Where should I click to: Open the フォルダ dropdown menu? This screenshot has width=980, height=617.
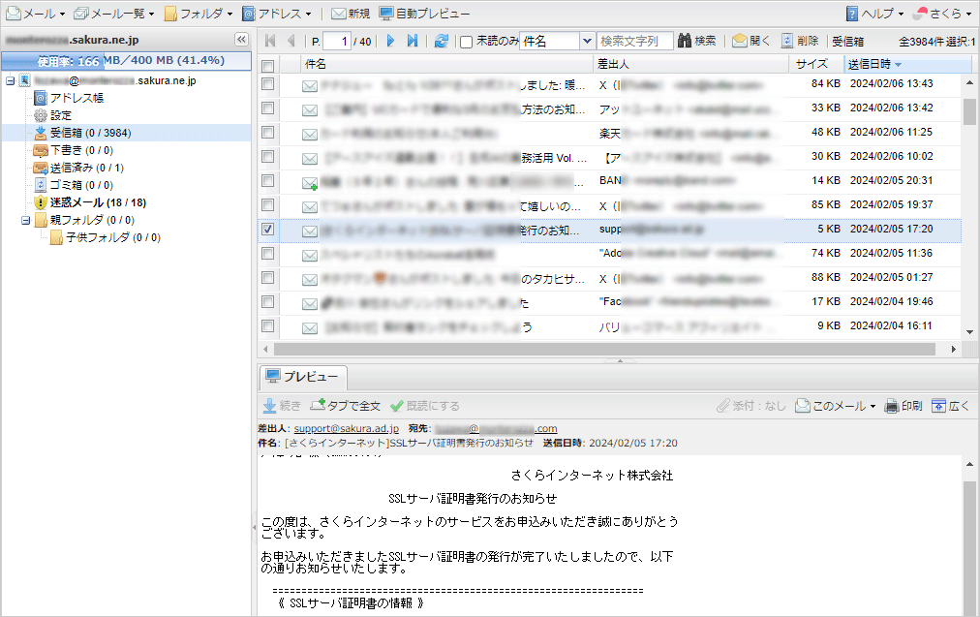[x=199, y=14]
